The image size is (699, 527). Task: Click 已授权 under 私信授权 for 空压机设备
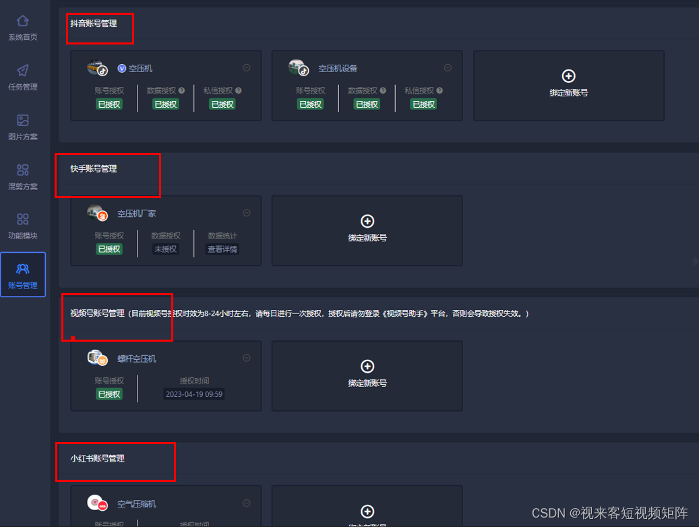423,104
